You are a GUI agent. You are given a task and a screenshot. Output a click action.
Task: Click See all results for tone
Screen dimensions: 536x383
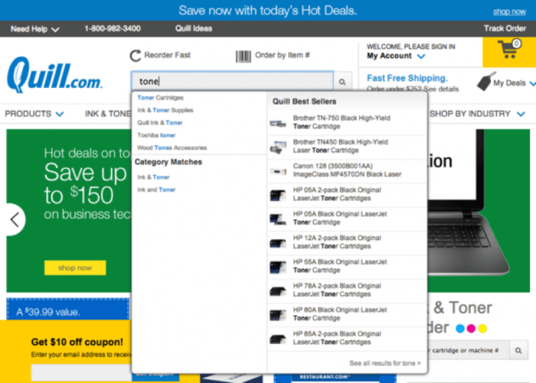(385, 363)
